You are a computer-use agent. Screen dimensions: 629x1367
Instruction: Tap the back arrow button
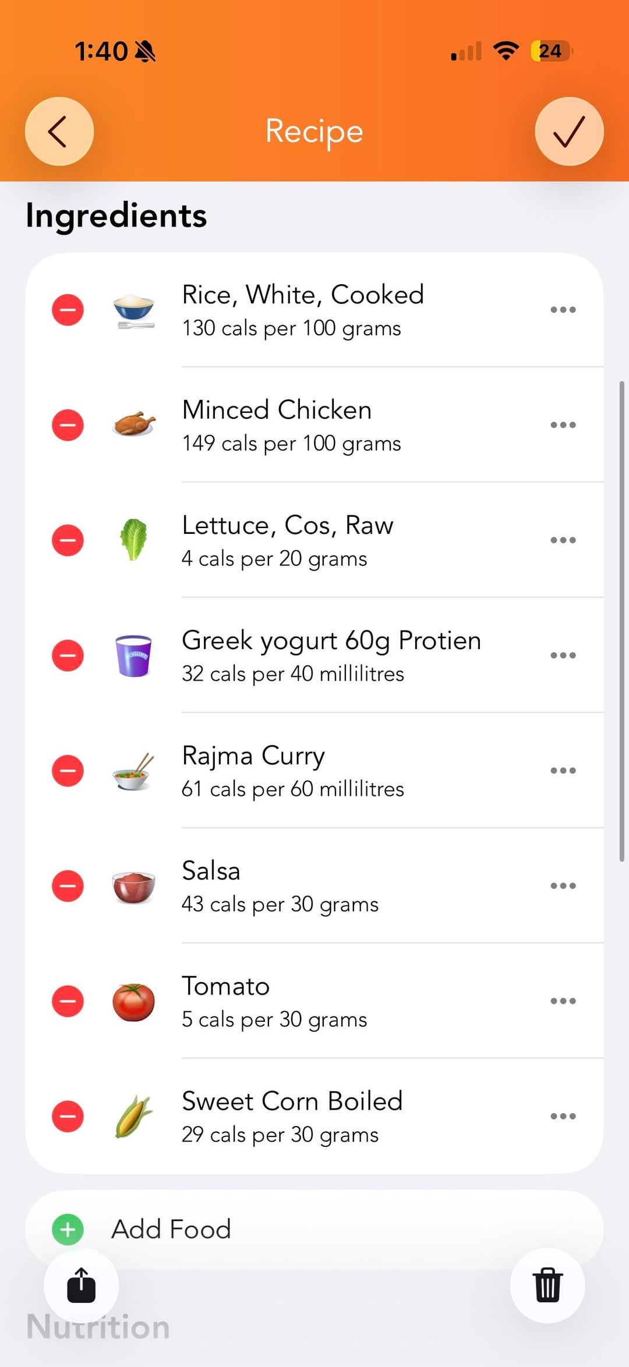(x=59, y=132)
